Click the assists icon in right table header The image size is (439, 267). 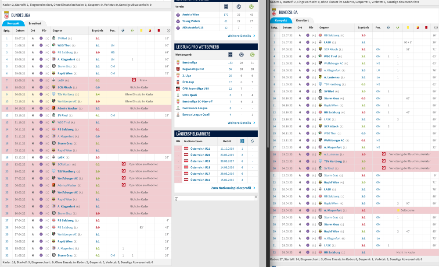[x=398, y=28]
